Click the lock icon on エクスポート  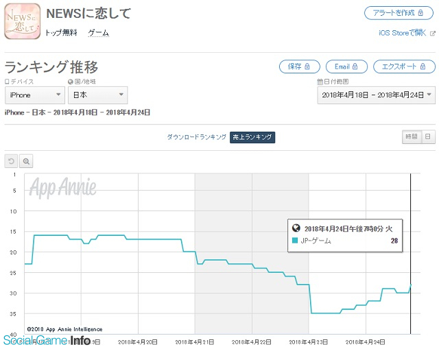point(423,67)
